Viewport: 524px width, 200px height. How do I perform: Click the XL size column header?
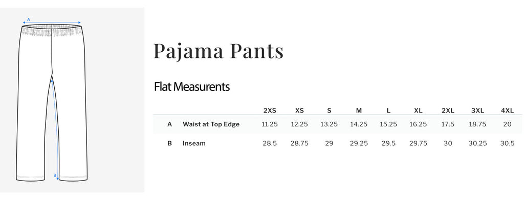click(418, 110)
